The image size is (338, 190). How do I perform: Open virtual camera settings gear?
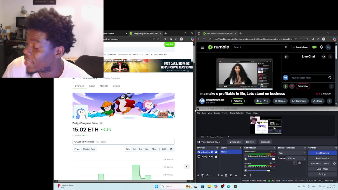(x=334, y=164)
